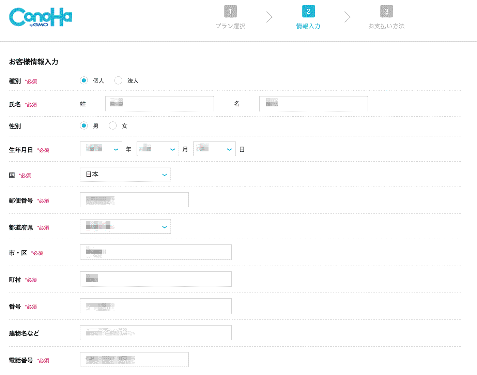Click the step 1 プラン選択 icon
Image resolution: width=477 pixels, height=375 pixels.
[x=230, y=11]
